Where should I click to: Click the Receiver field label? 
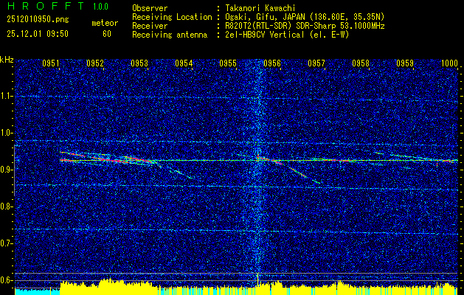click(150, 26)
